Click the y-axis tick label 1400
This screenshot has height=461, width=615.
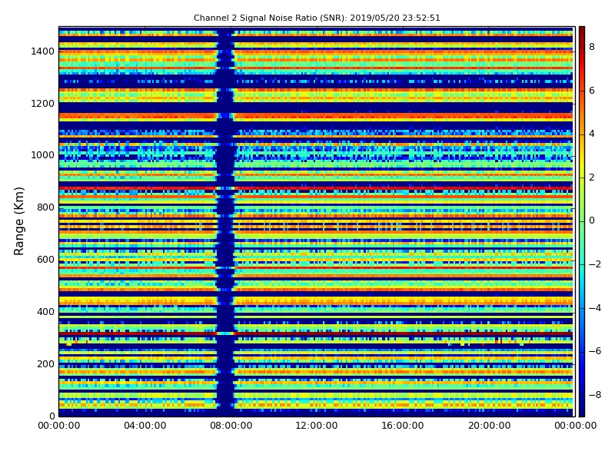pyautogui.click(x=42, y=51)
